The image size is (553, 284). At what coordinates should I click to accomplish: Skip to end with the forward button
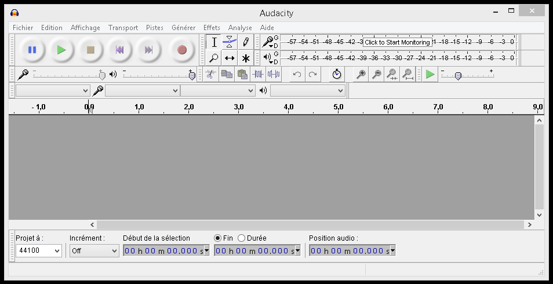click(148, 50)
